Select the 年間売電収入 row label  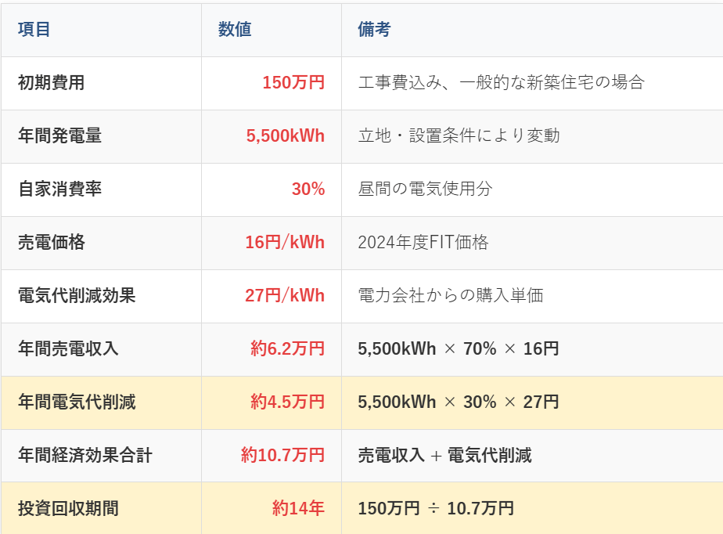68,349
